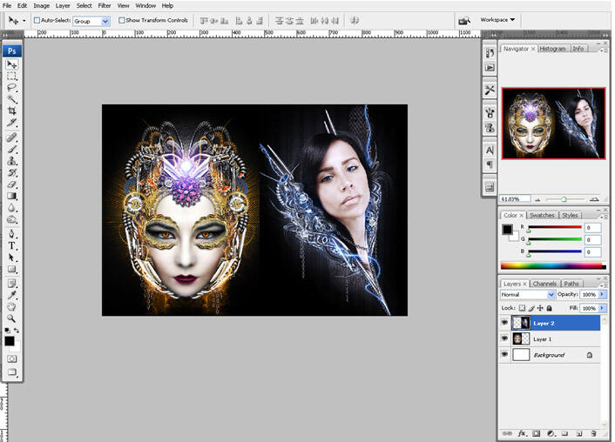This screenshot has height=442, width=615.
Task: Toggle lock image pixels
Action: point(531,308)
